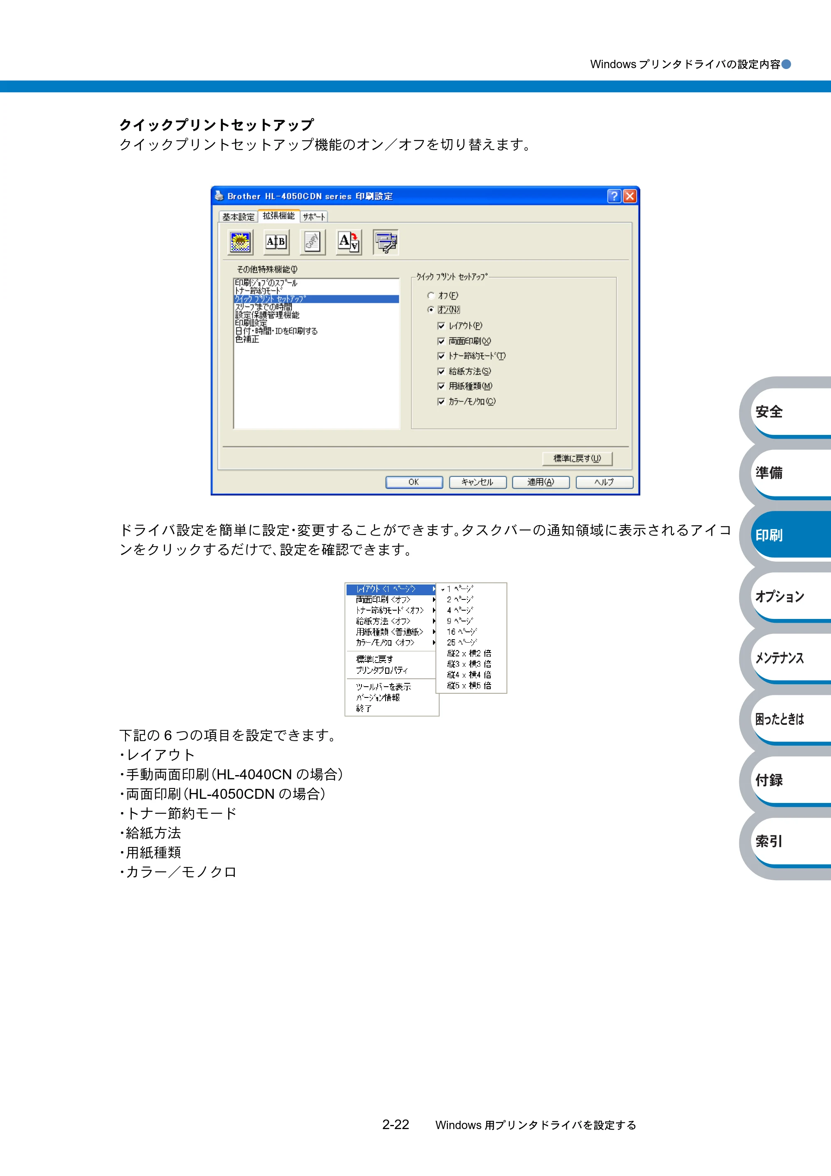Select 縦5 x 横5 倍 layout option
Screen dimensions: 831x1176
click(x=471, y=686)
